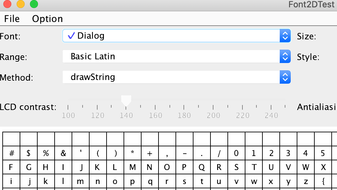Select the '$' glyph cell
The width and height of the screenshot is (337, 190).
pyautogui.click(x=29, y=154)
